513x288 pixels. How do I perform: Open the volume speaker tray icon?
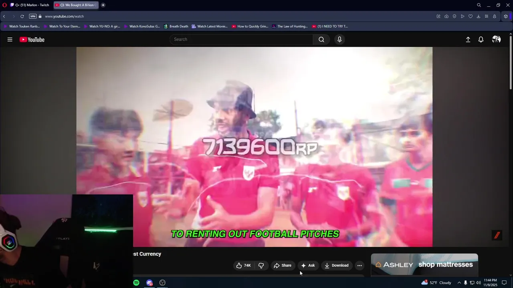point(478,283)
